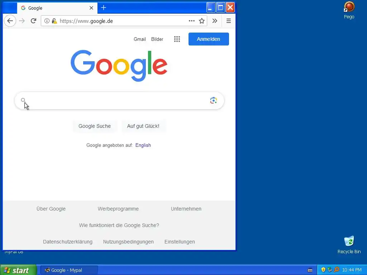Click the forward navigation arrow
Image resolution: width=367 pixels, height=275 pixels.
pos(22,21)
